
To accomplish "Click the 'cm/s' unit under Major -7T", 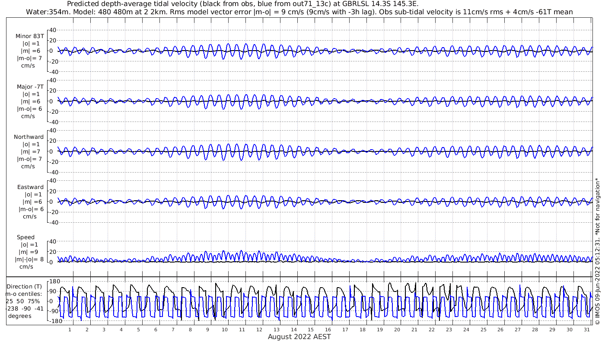I will [x=28, y=116].
